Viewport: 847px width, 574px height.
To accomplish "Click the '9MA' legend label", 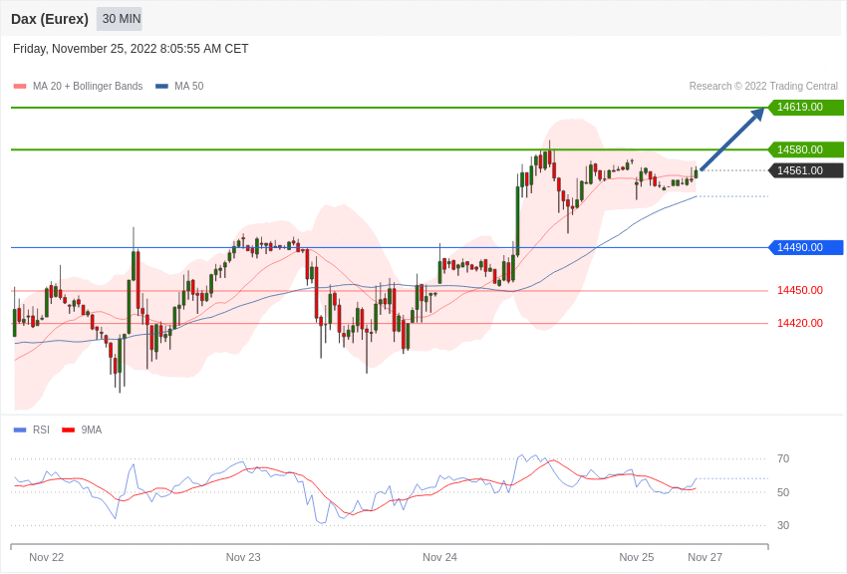I will pos(92,430).
